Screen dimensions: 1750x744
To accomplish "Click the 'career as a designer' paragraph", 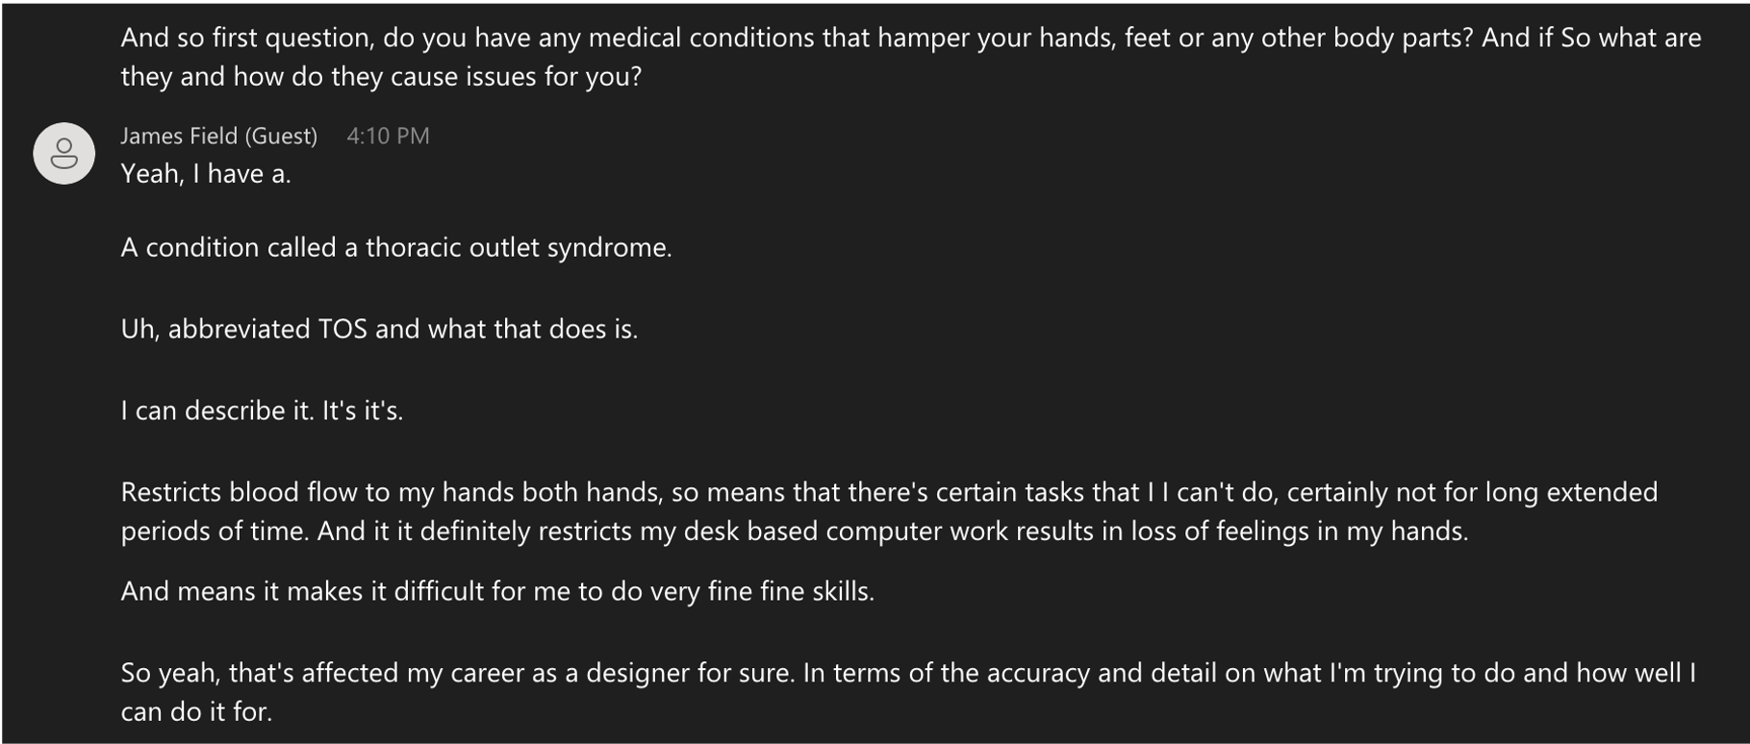I will click(x=908, y=692).
